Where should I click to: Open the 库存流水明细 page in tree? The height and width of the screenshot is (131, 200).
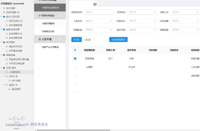pos(15,51)
